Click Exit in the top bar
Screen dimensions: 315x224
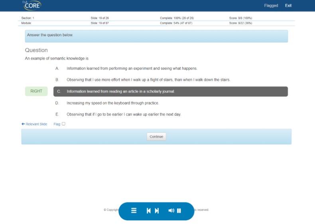point(288,6)
